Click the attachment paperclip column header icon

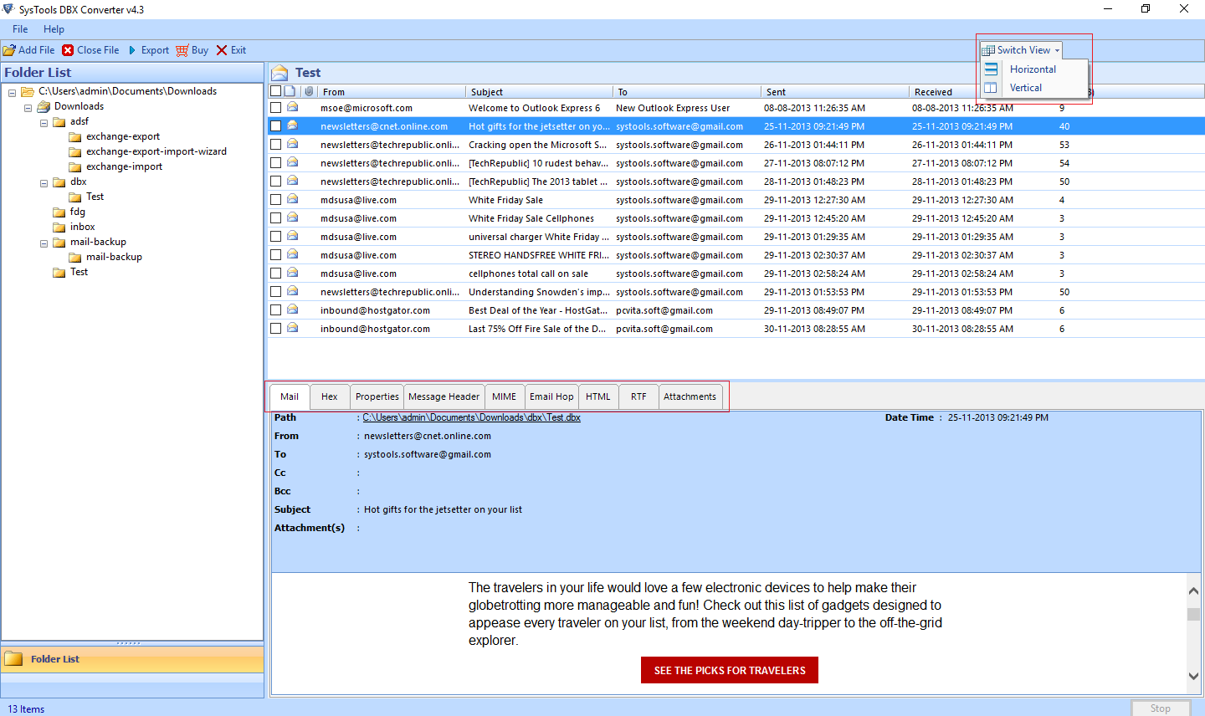pyautogui.click(x=309, y=91)
